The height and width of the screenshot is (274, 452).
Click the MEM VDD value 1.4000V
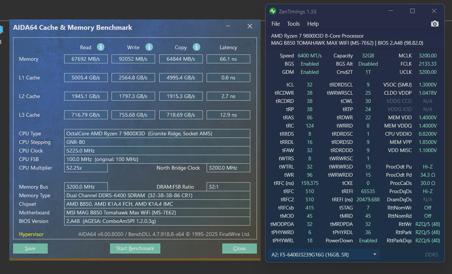click(427, 117)
